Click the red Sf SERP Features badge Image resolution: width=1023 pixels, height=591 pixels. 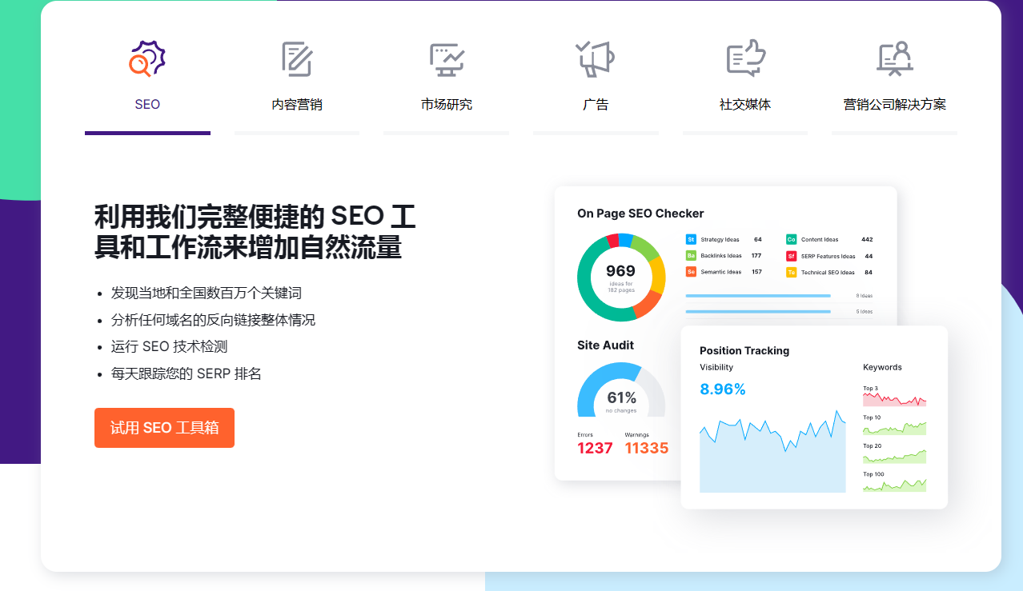click(791, 256)
